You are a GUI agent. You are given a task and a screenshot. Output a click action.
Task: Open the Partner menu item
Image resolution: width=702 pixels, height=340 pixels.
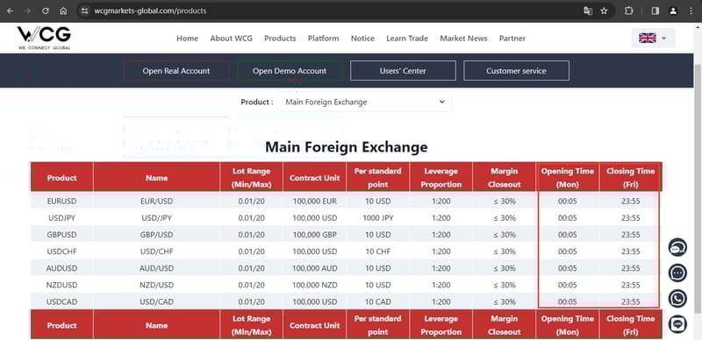point(512,39)
